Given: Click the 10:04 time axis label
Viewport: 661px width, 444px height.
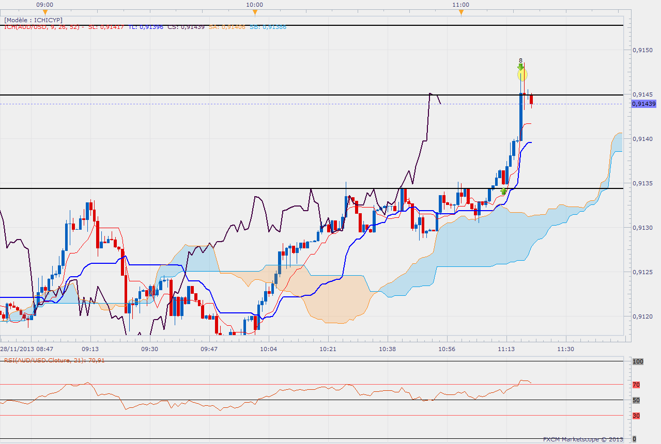Looking at the screenshot, I should 269,349.
